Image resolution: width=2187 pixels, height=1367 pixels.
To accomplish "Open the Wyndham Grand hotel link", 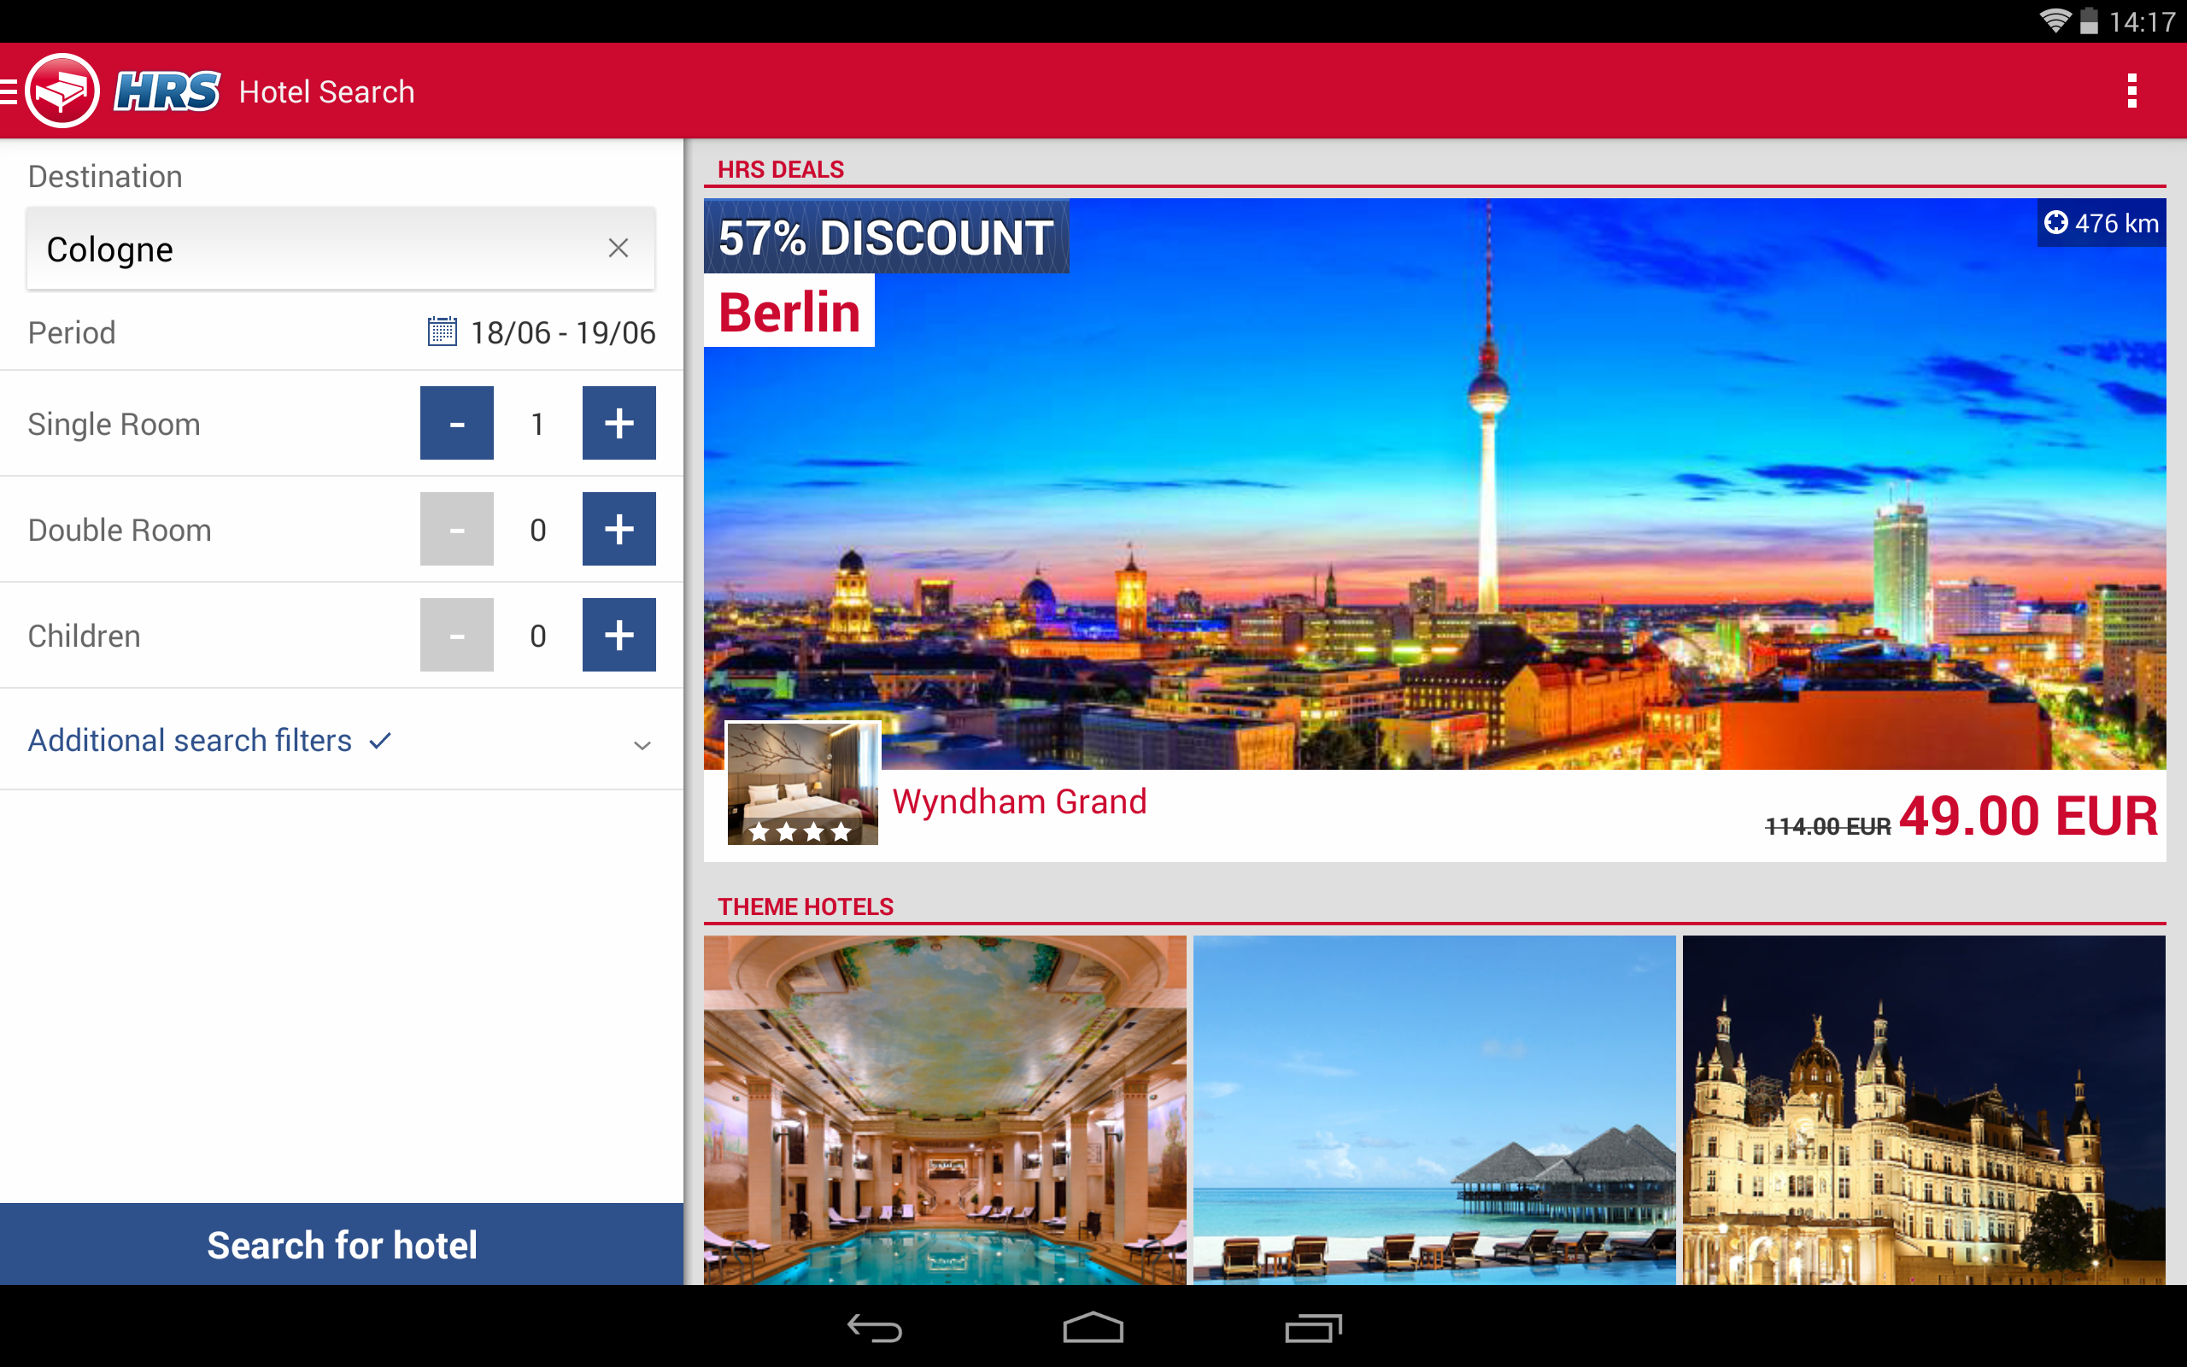I will click(1019, 801).
